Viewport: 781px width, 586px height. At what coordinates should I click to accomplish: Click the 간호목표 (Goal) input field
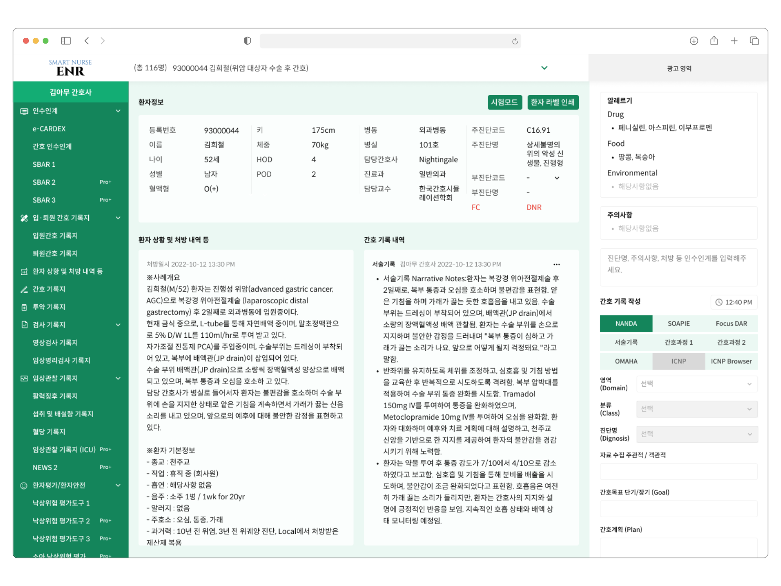click(678, 509)
